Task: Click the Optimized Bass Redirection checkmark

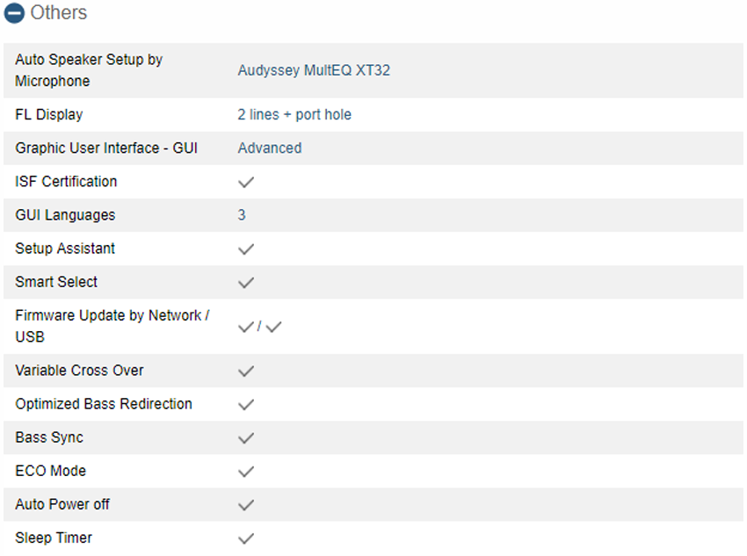Action: (x=246, y=404)
